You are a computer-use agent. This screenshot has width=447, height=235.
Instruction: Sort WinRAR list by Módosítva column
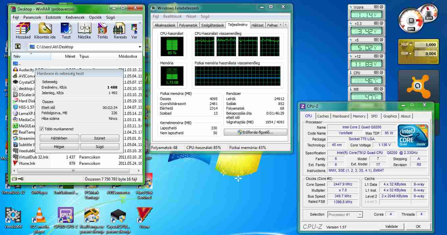coord(128,56)
